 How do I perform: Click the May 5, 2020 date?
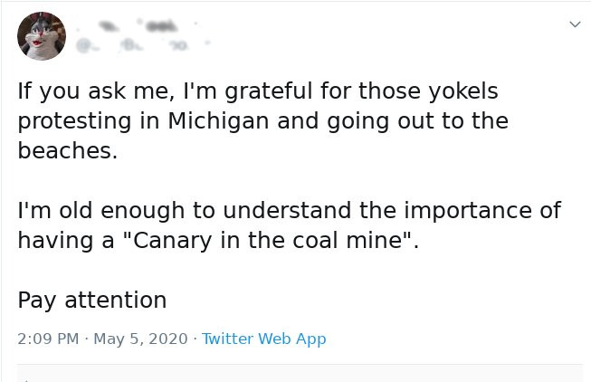coord(140,339)
